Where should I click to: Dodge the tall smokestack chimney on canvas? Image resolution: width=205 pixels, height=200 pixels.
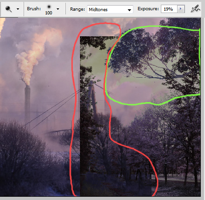pos(27,104)
